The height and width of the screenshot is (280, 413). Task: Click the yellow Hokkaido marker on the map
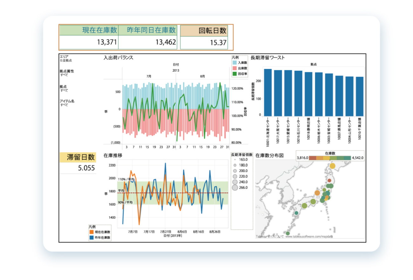point(333,165)
